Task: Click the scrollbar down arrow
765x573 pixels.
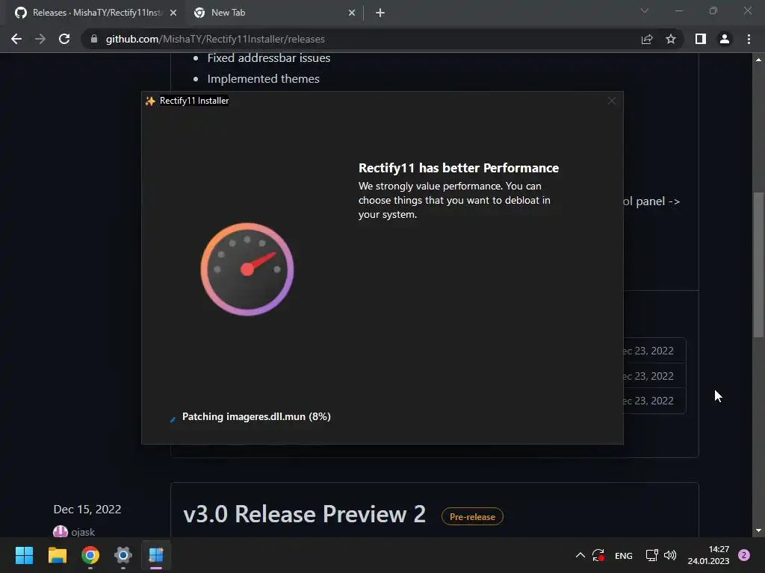Action: pyautogui.click(x=758, y=530)
